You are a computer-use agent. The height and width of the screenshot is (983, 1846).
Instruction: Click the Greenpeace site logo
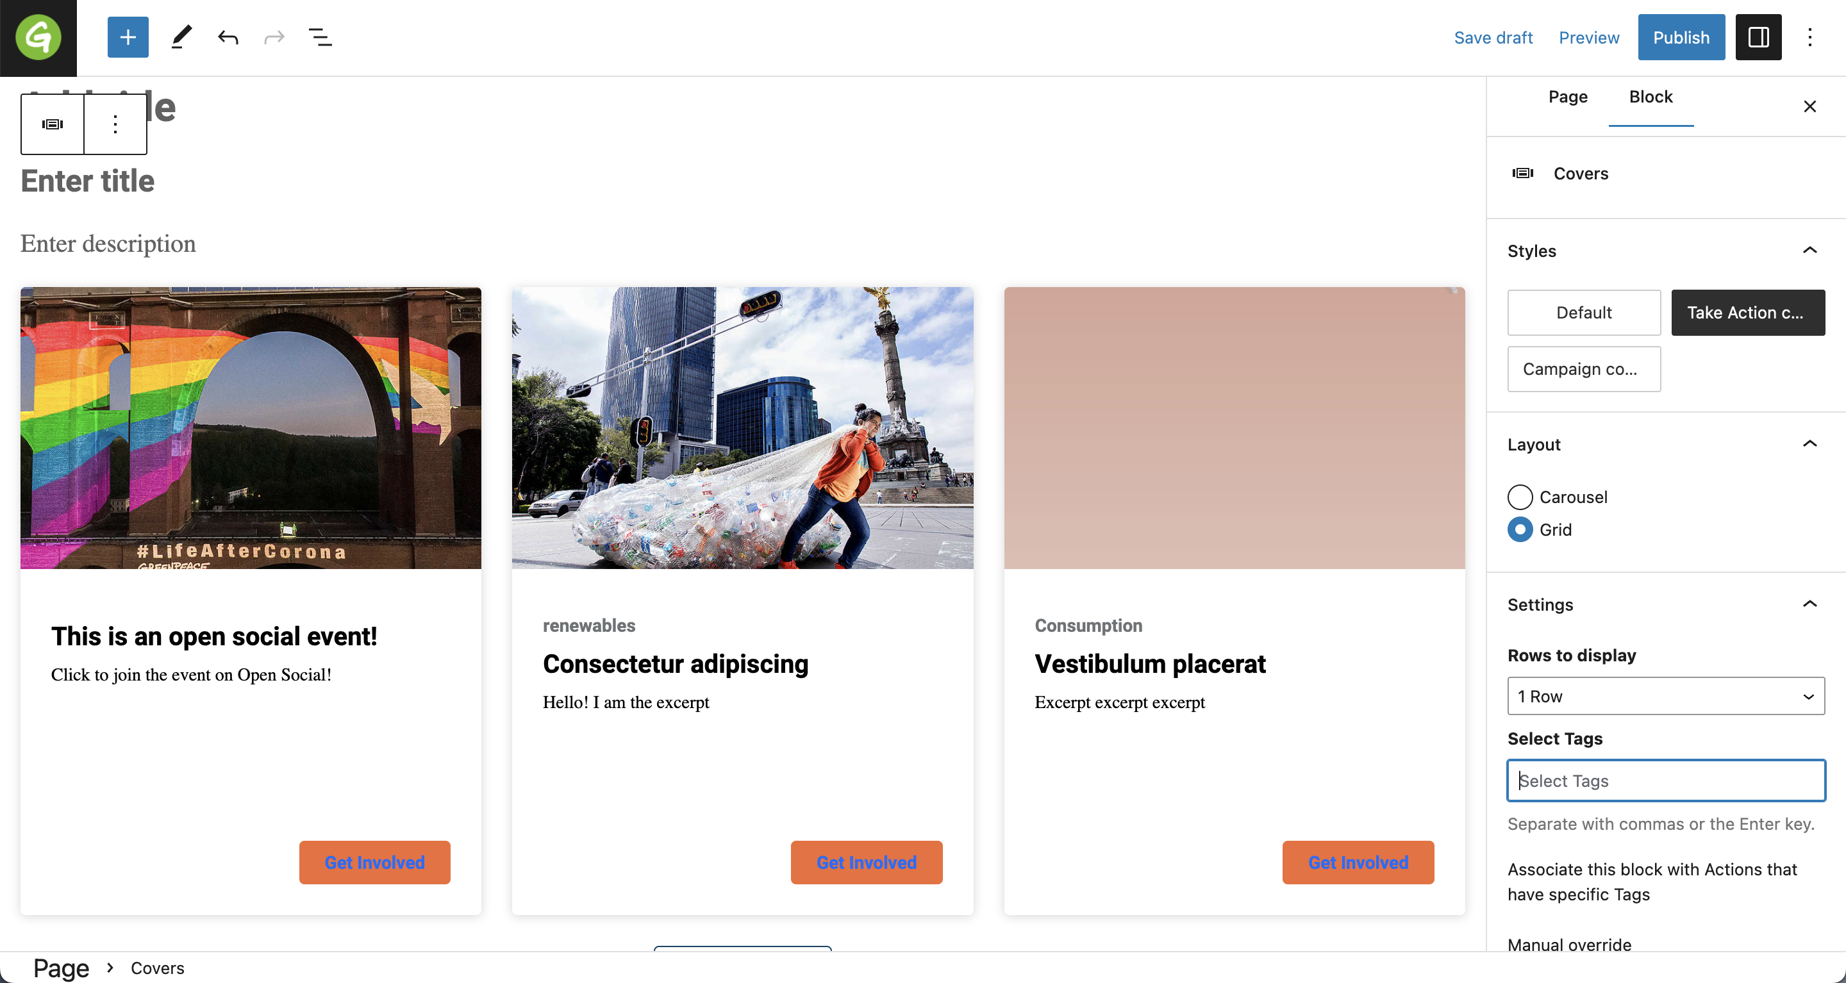coord(38,38)
